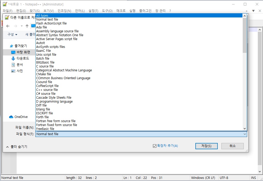Select Batch file type
Viewport: 263px width, 181px height.
[x=139, y=58]
